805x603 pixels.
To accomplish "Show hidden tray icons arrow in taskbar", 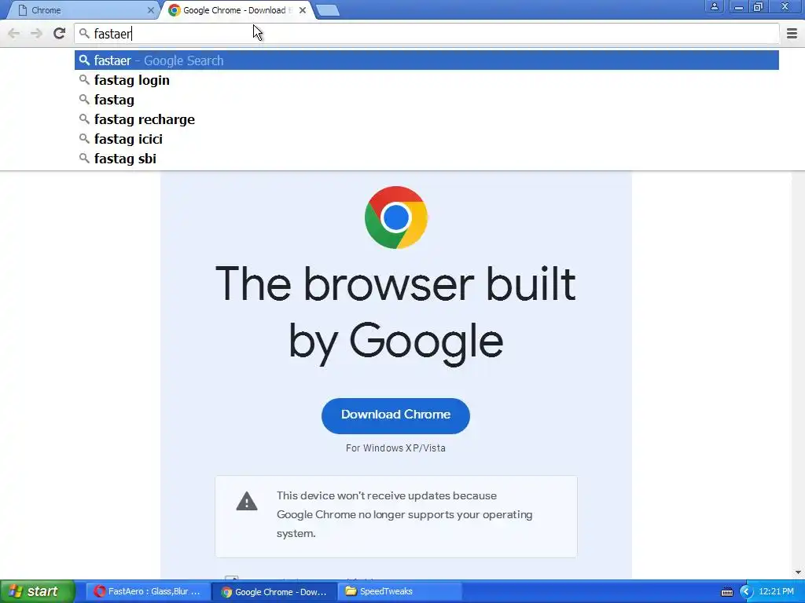I will pyautogui.click(x=746, y=592).
